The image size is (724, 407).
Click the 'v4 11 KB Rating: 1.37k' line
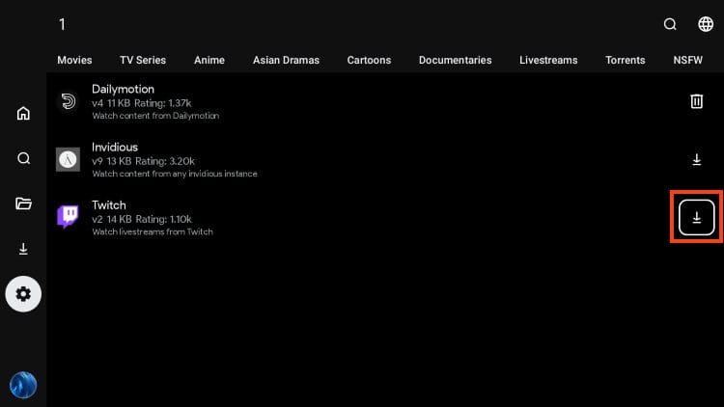(141, 103)
